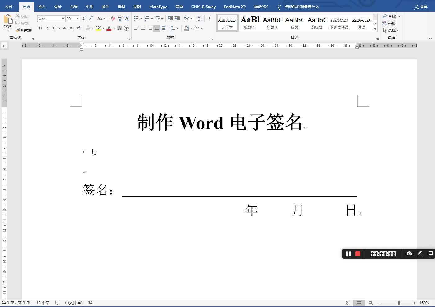Image resolution: width=435 pixels, height=307 pixels.
Task: Click the multilevel list icon
Action: (157, 19)
